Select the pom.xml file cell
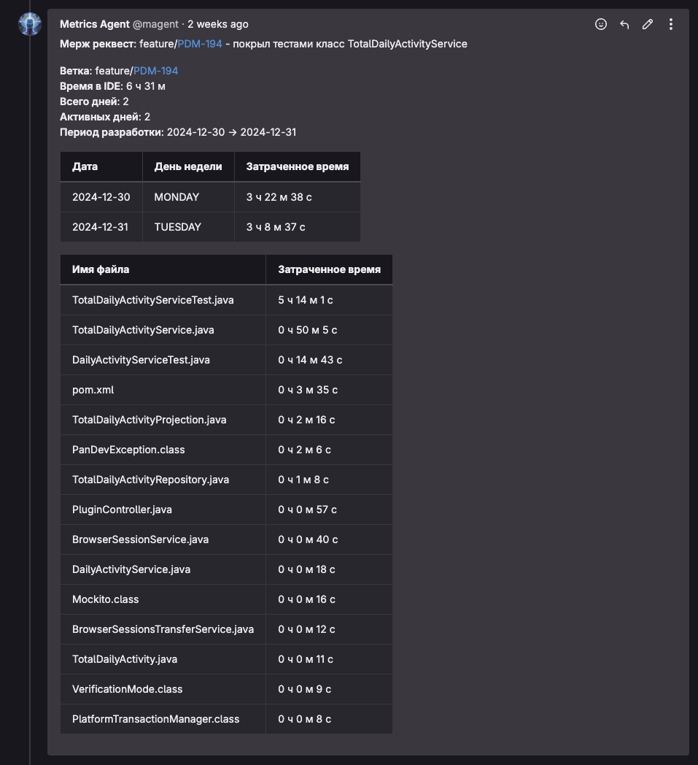Screen dimensions: 698x765 [163, 390]
